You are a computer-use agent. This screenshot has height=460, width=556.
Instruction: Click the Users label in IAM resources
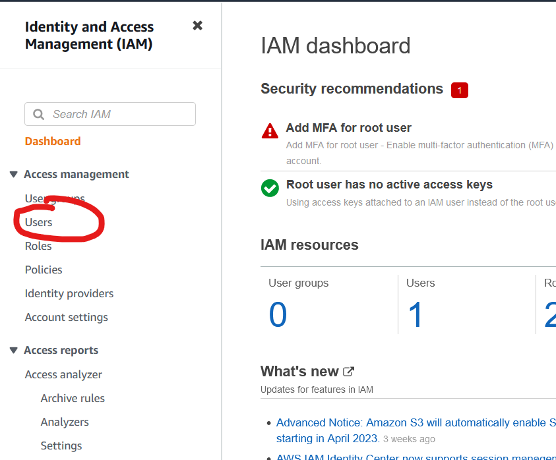point(421,283)
